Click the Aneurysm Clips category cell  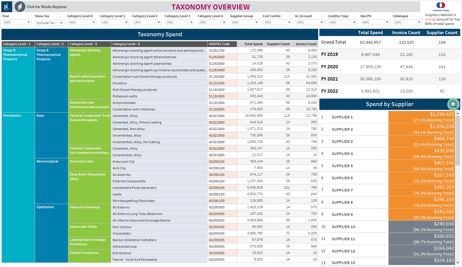[89, 165]
